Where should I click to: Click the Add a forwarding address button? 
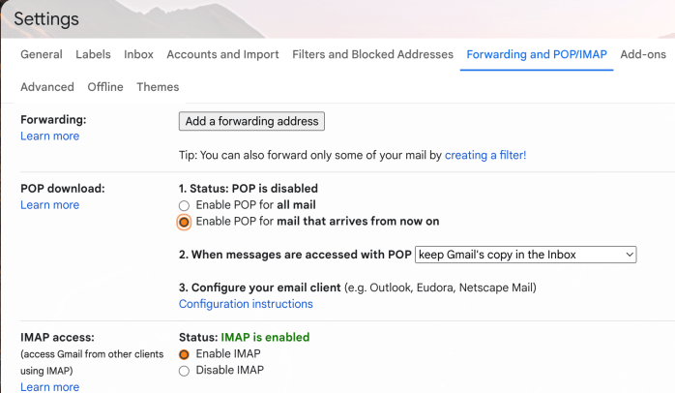tap(251, 121)
